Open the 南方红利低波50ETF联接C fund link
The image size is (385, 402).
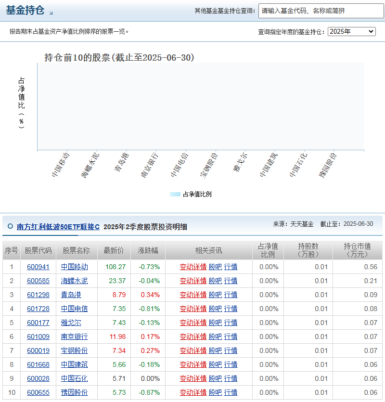[58, 227]
